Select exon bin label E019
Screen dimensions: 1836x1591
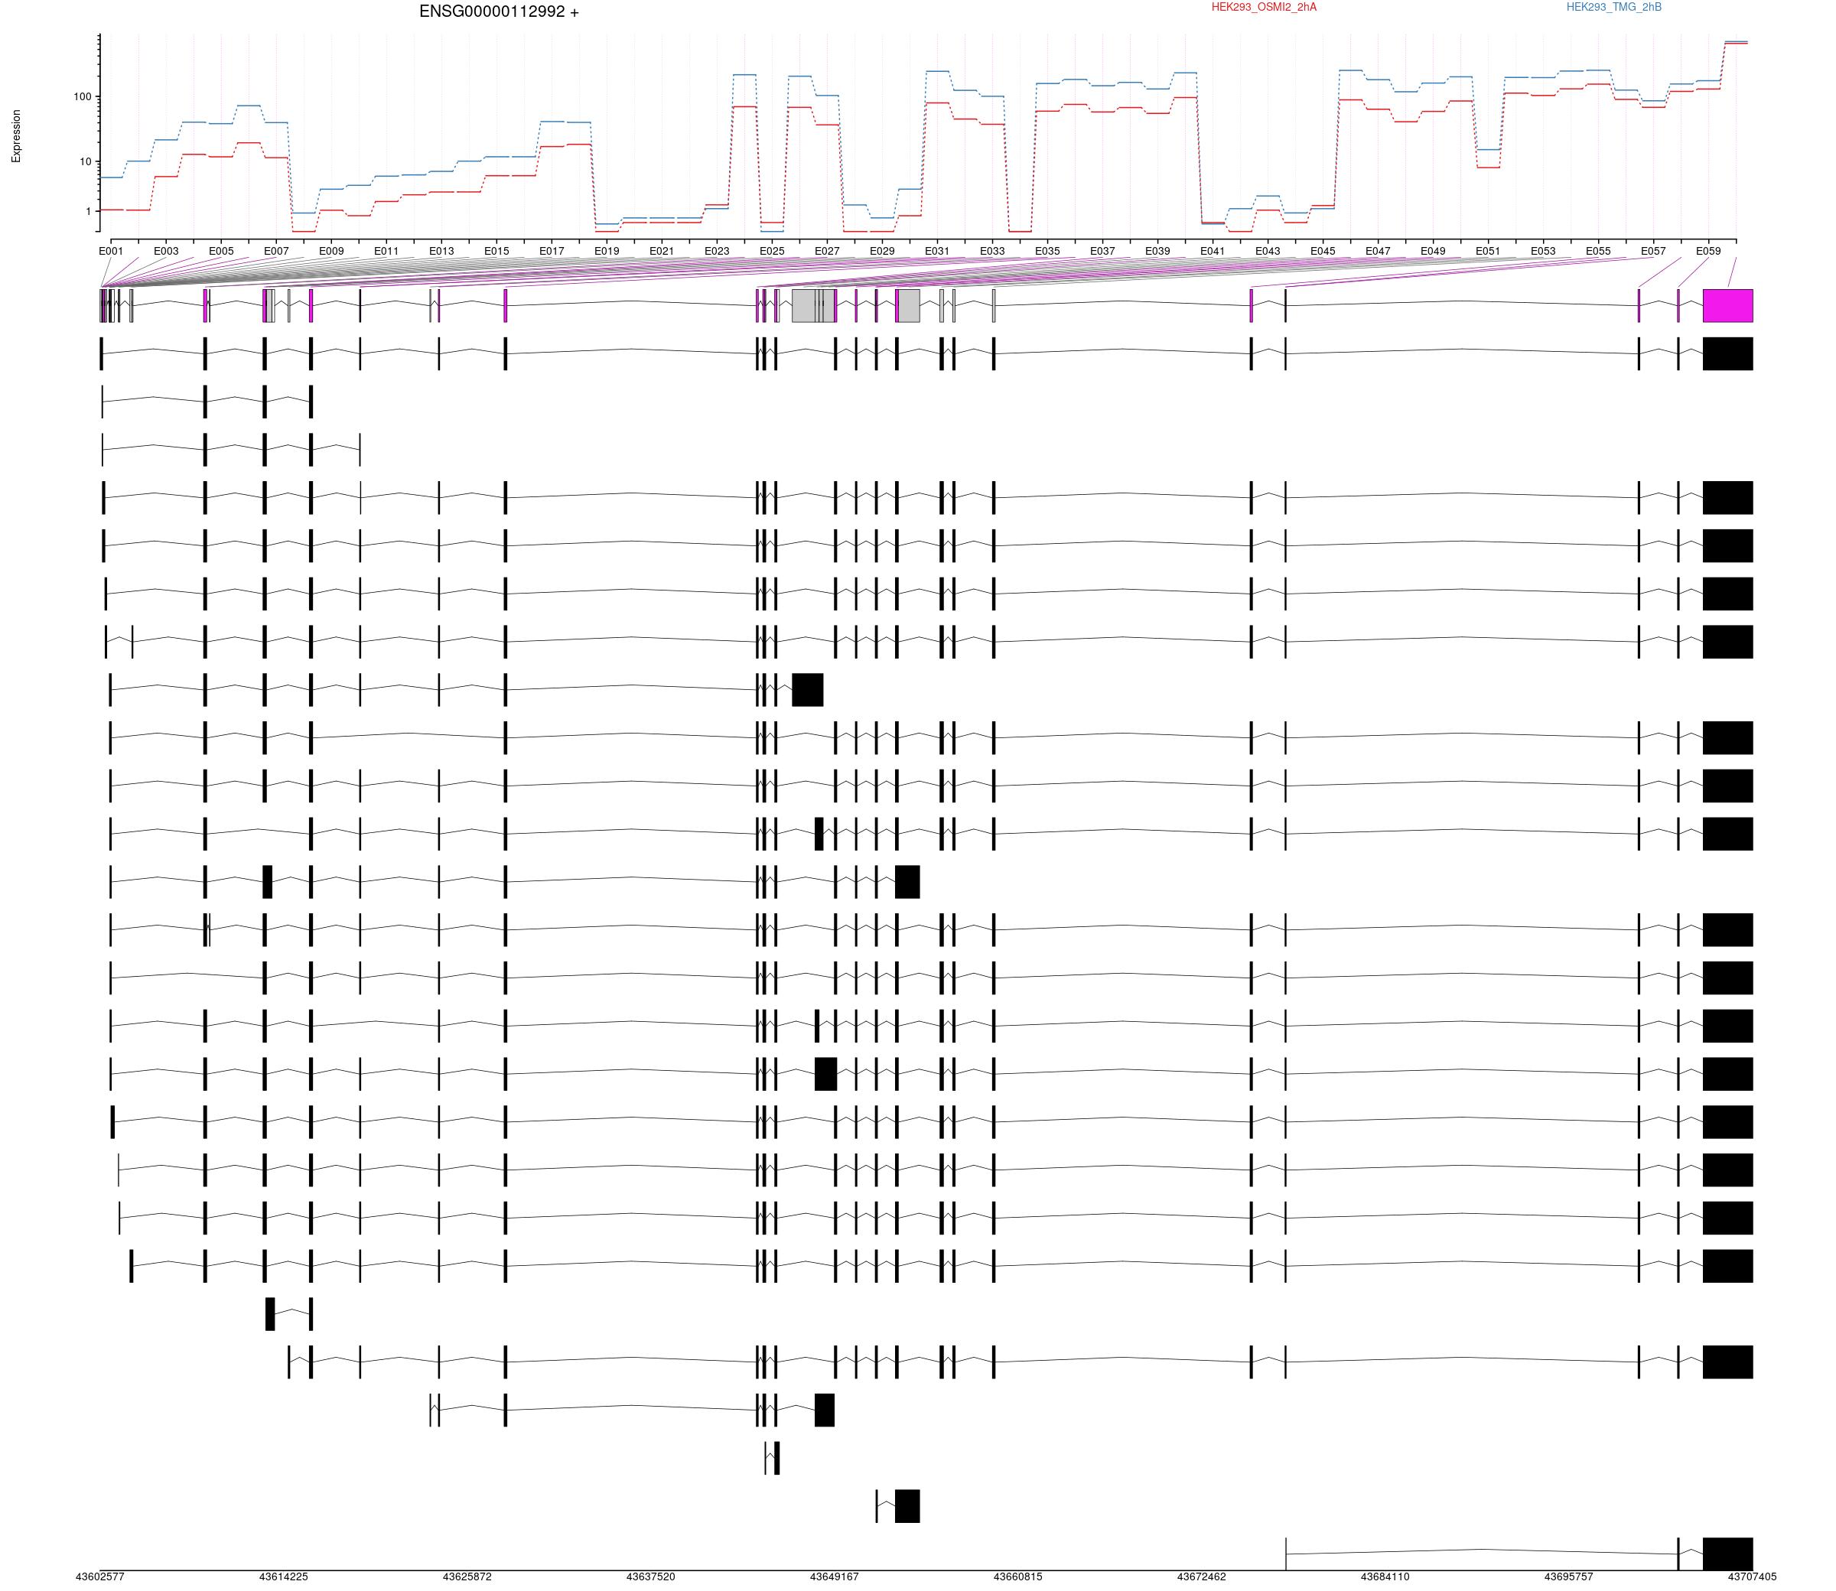pos(607,251)
